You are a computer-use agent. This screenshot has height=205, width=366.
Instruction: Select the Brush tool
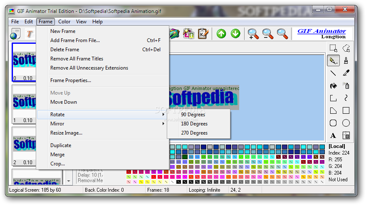point(346,61)
